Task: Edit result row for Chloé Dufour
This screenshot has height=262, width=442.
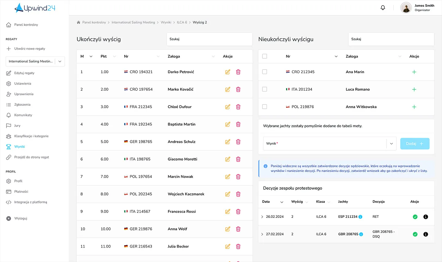Action: click(x=228, y=107)
